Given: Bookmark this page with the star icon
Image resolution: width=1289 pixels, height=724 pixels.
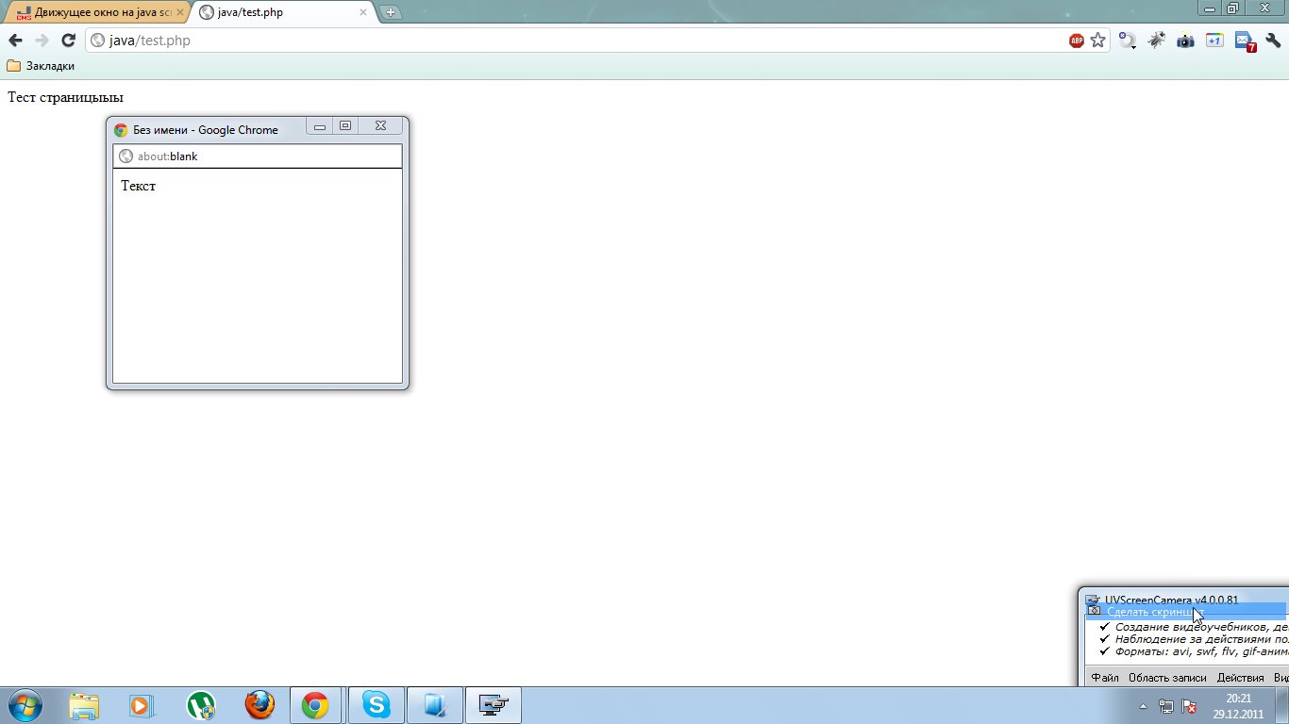Looking at the screenshot, I should coord(1097,41).
